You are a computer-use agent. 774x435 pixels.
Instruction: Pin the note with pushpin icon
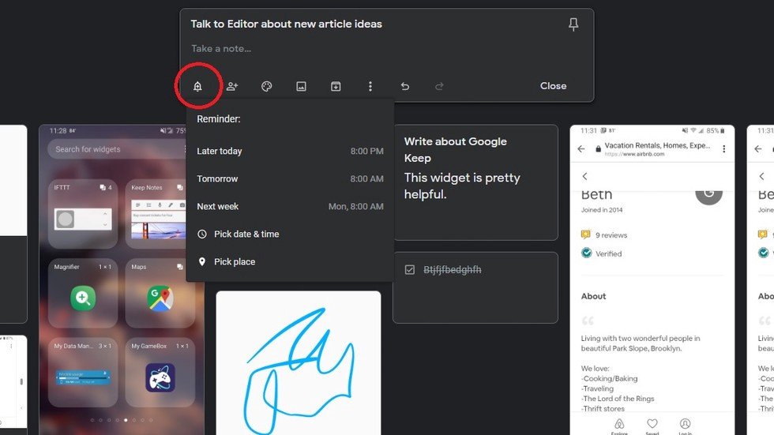coord(573,24)
